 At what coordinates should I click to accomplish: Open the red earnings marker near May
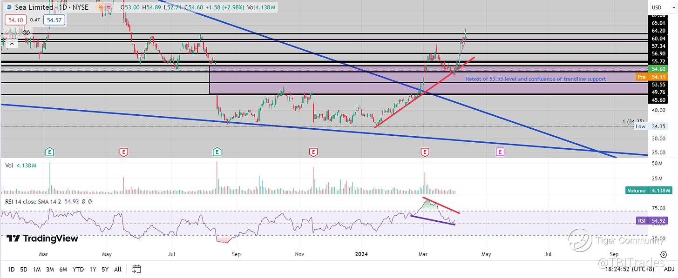tap(123, 152)
